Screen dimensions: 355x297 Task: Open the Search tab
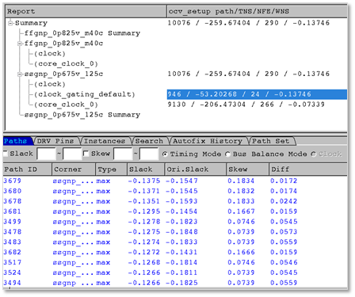point(149,141)
